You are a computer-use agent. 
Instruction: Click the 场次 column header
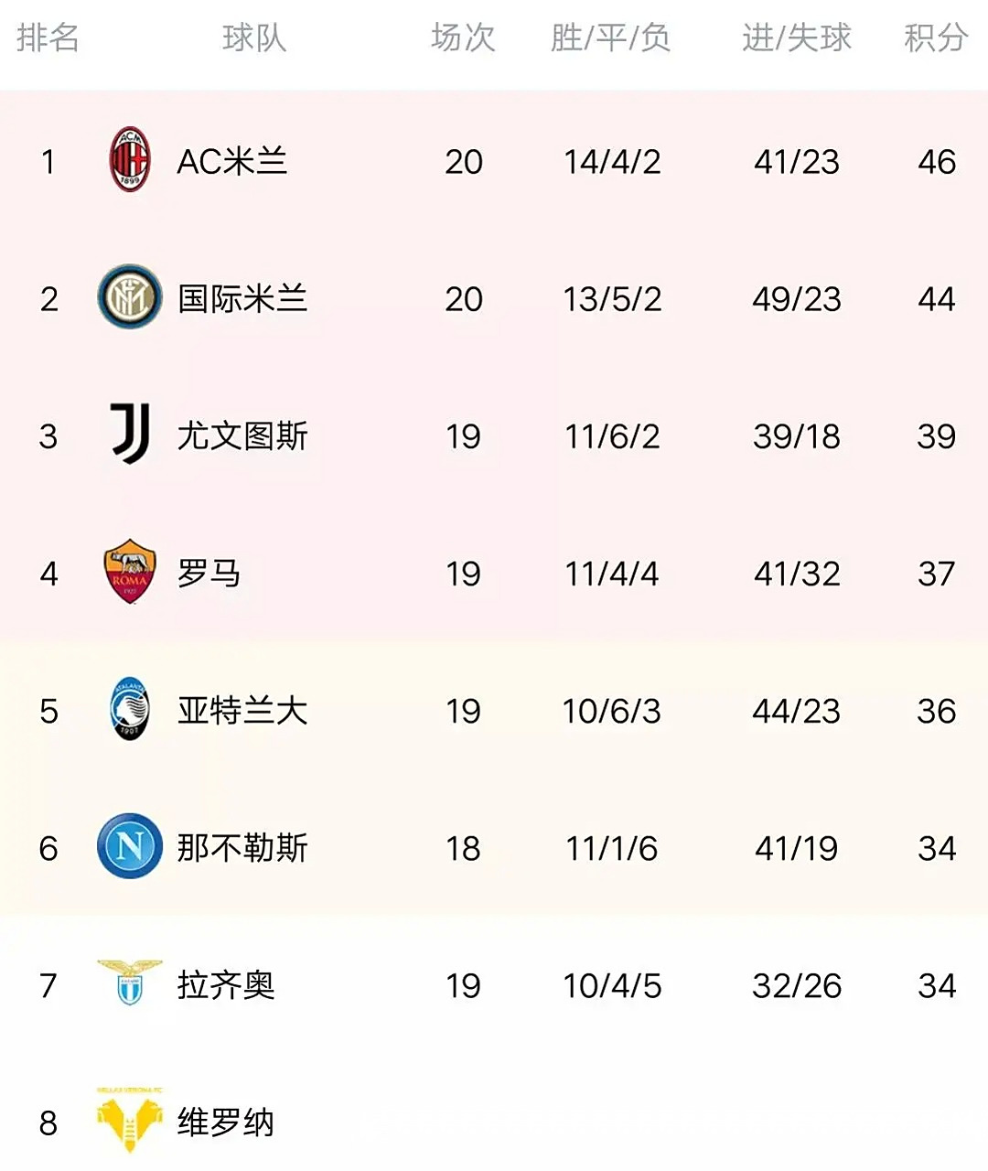pos(463,38)
